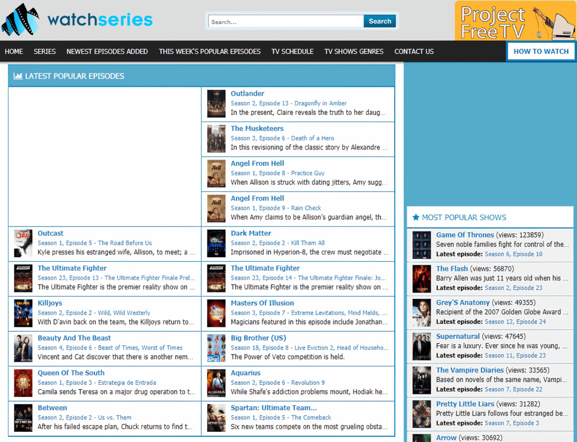Viewport: 577px width, 442px height.
Task: Go to the HOME menu item
Action: (14, 51)
